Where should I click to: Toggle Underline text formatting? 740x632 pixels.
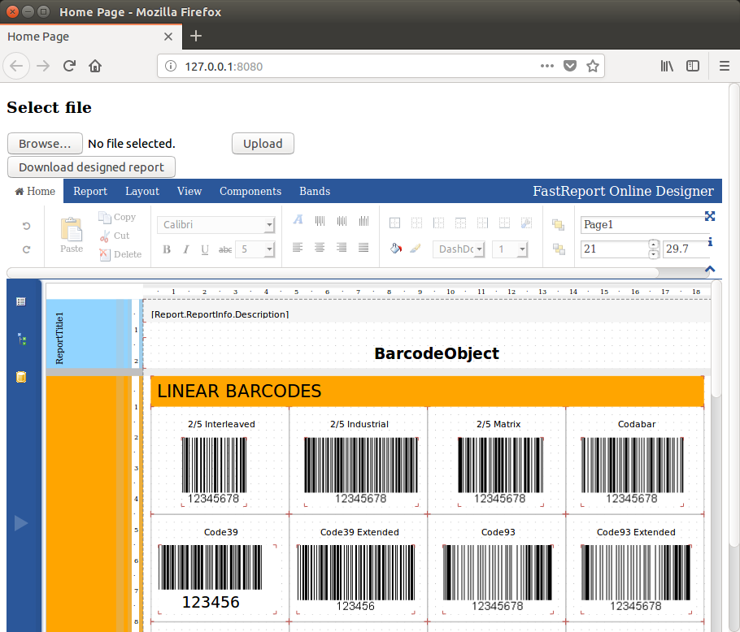205,249
